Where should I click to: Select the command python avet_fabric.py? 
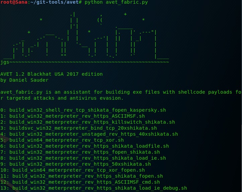click(x=116, y=2)
